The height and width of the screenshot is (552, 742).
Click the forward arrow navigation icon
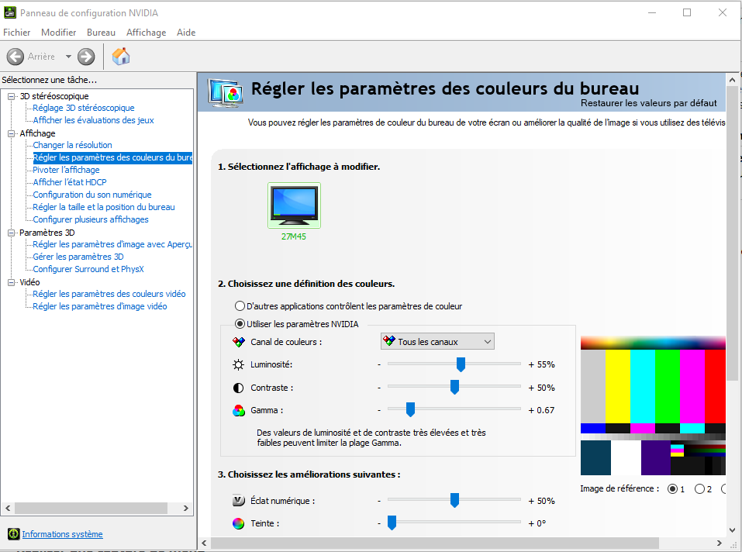[86, 57]
